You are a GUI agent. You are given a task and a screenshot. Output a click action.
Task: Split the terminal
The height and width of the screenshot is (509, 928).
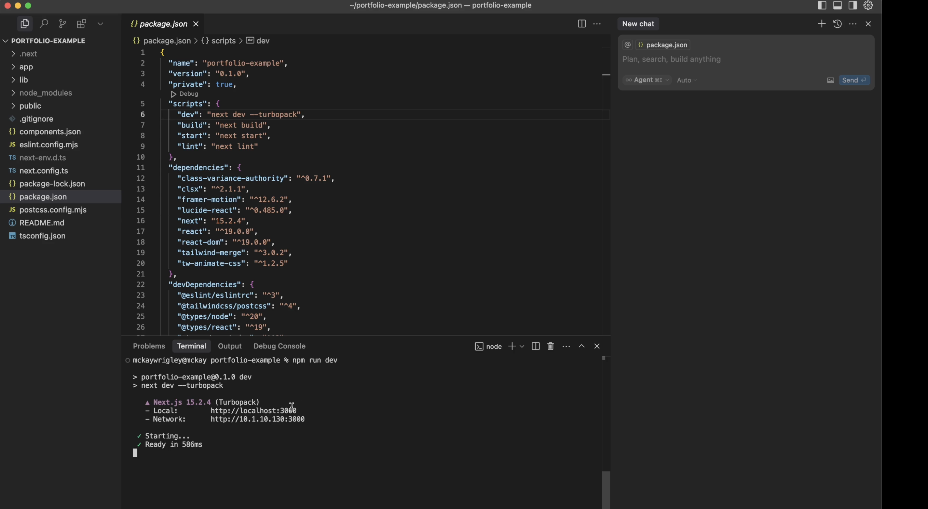tap(535, 346)
